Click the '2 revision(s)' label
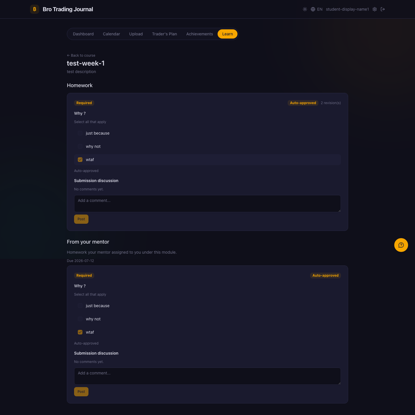Viewport: 415px width, 415px height. point(331,103)
